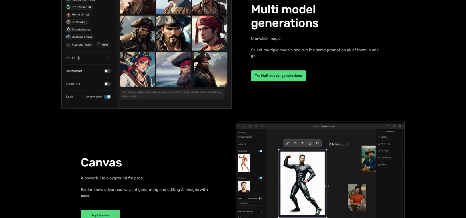Click the fit-to-screen icon in canvas header
This screenshot has width=466, height=218.
click(x=388, y=126)
